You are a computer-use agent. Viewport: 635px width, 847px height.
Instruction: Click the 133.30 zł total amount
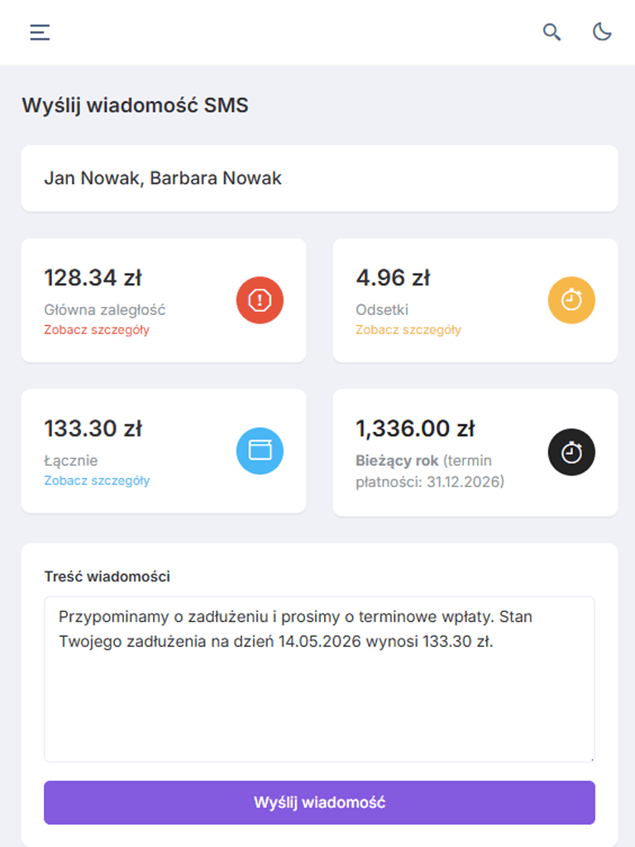click(x=93, y=428)
